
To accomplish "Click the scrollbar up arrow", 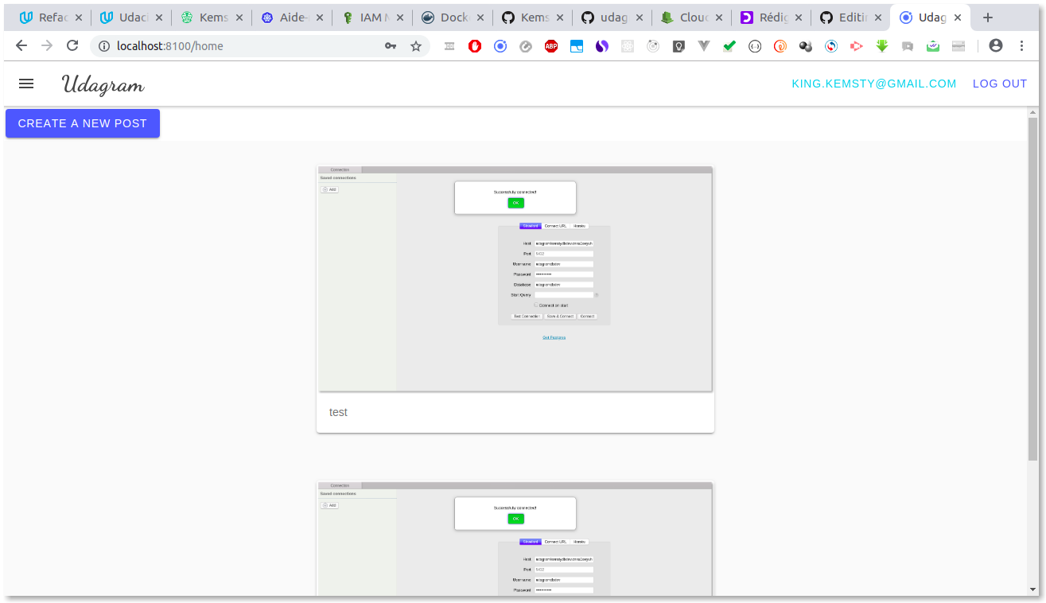I will 1032,112.
